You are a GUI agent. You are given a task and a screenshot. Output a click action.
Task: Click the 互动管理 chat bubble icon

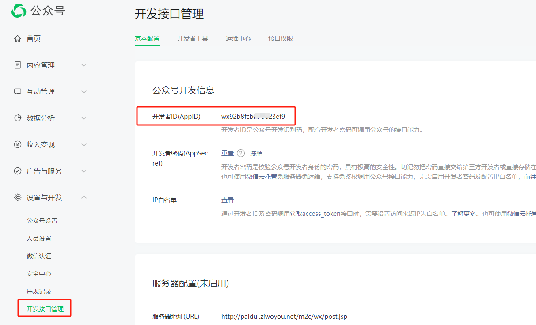click(x=18, y=91)
